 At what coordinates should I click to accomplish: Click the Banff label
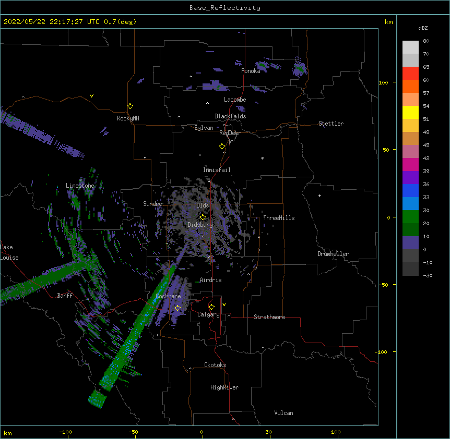pyautogui.click(x=65, y=296)
